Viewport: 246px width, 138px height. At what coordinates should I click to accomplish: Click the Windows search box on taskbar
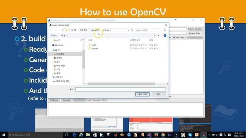click(35, 135)
